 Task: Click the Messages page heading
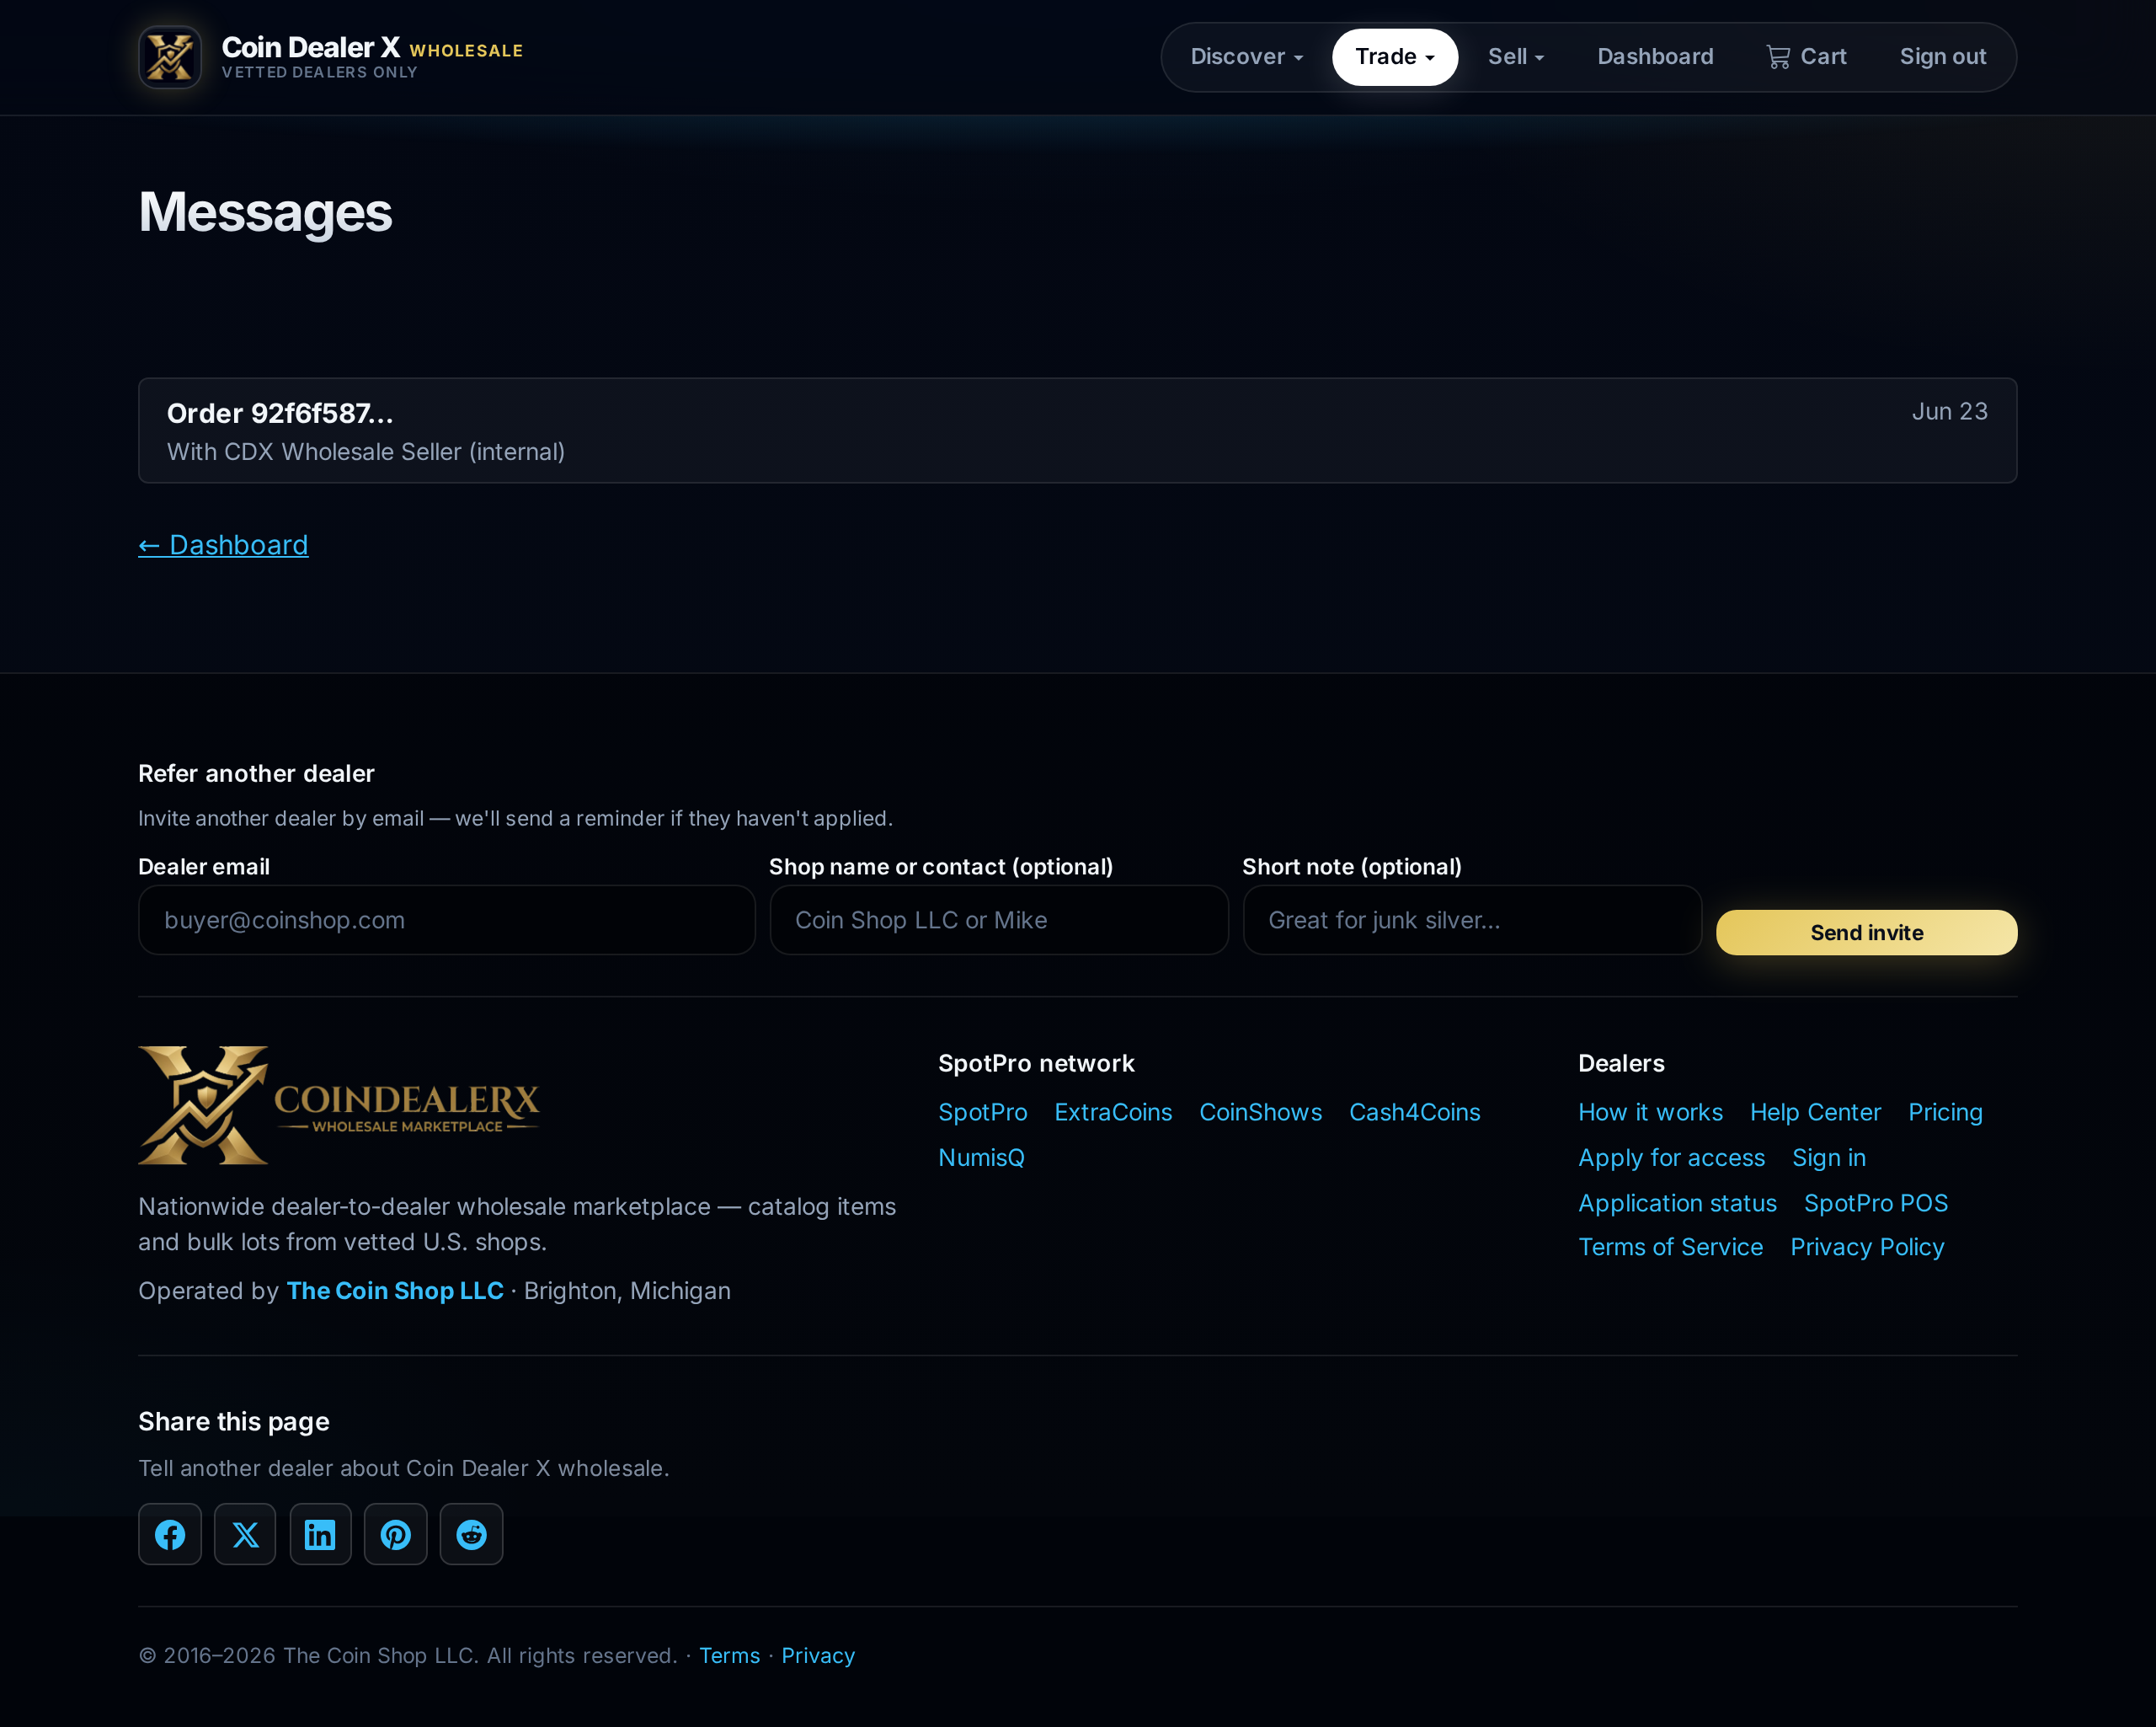point(265,212)
